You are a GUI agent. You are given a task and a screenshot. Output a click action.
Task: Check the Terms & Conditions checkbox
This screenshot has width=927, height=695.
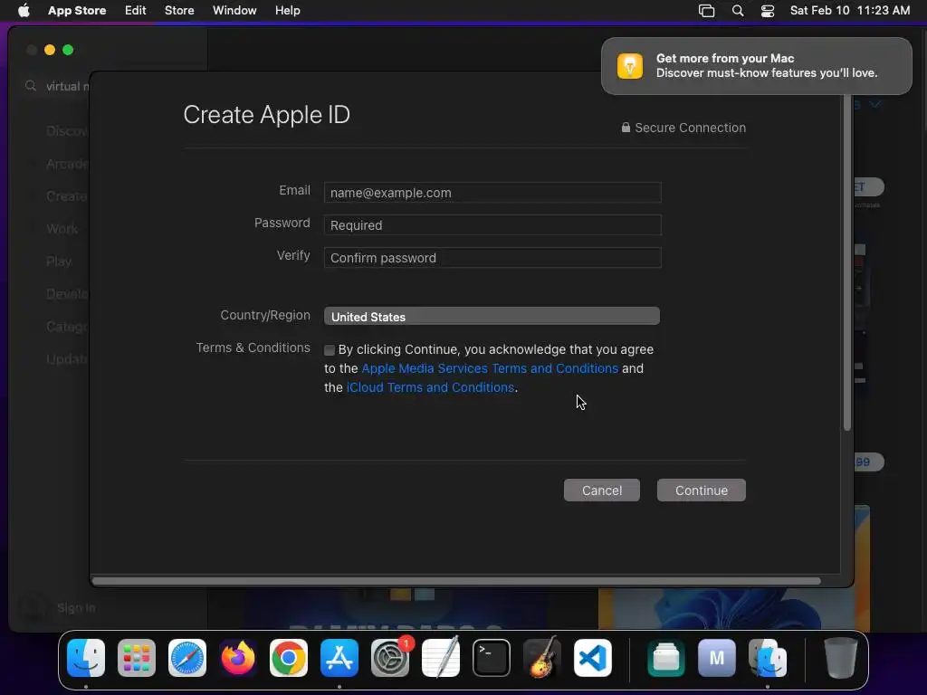330,350
